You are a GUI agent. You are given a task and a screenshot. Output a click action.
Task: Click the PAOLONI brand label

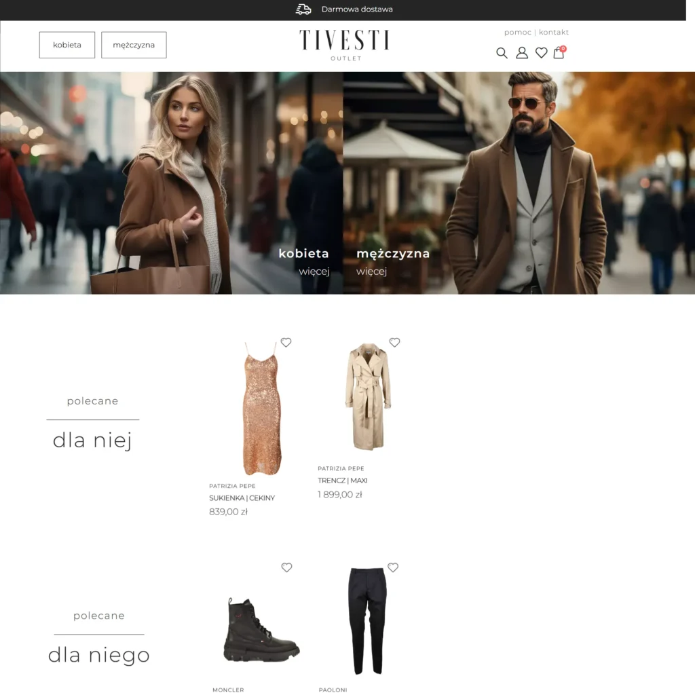333,690
